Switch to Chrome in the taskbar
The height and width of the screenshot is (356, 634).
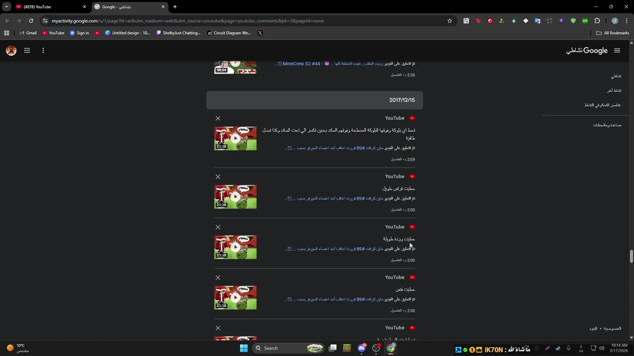(391, 348)
